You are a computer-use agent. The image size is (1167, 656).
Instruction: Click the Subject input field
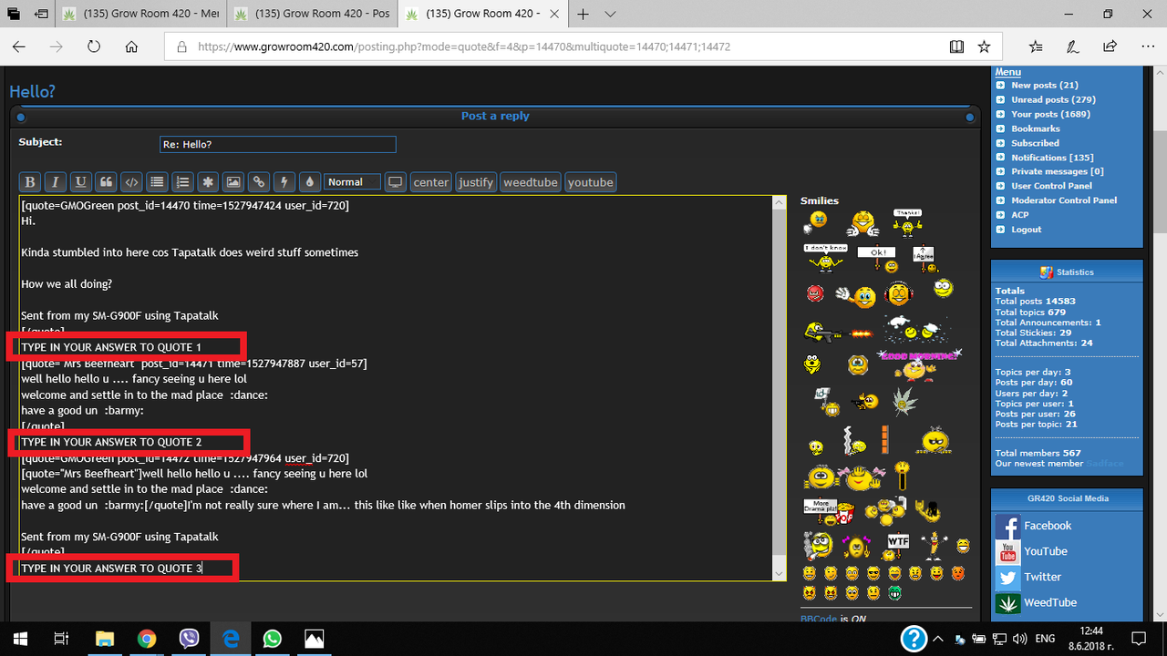(x=278, y=144)
